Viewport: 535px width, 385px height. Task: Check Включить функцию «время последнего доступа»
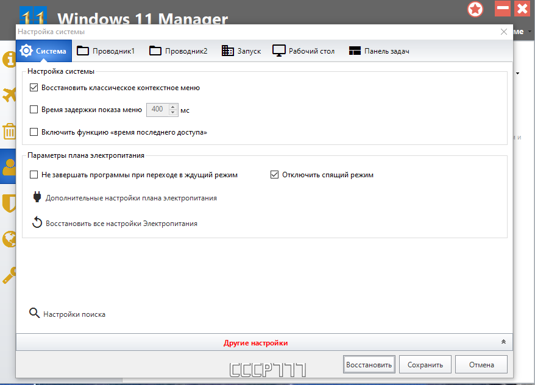tap(34, 132)
